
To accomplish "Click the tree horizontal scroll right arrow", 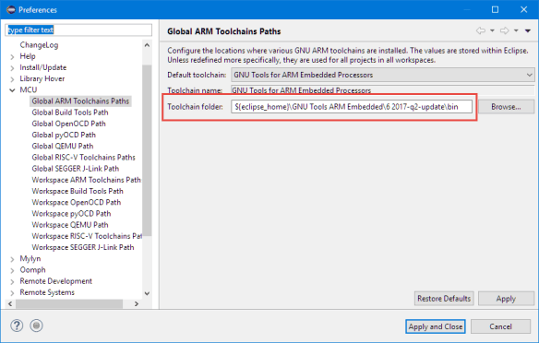I will click(137, 304).
